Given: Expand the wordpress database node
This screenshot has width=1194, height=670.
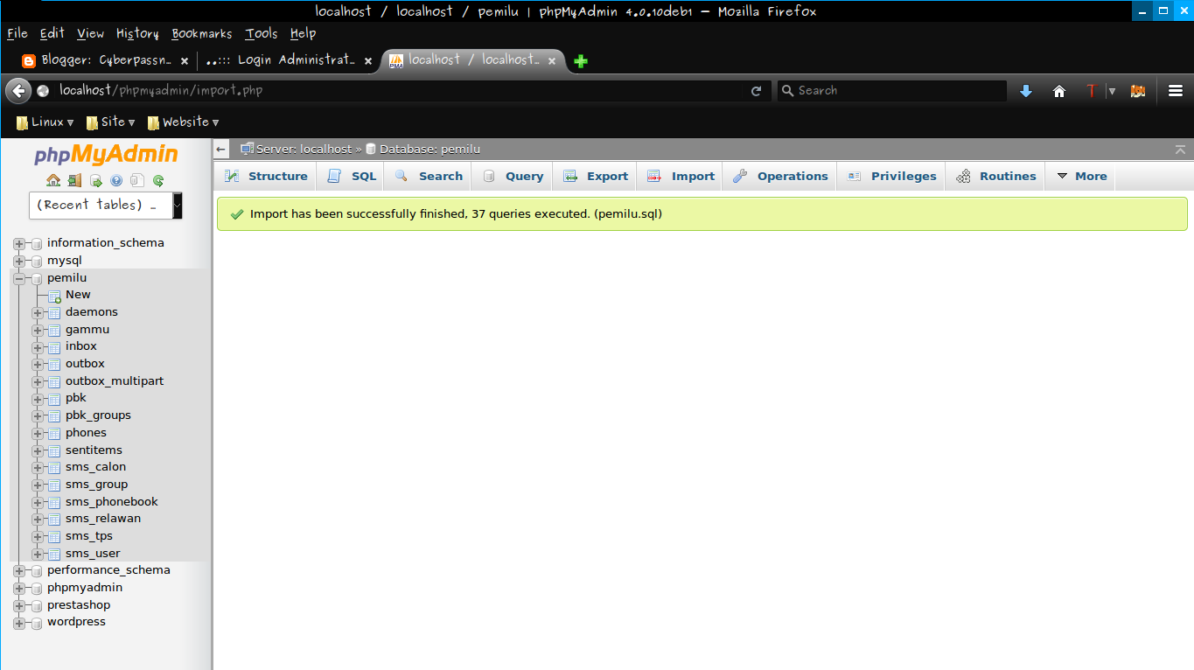Looking at the screenshot, I should pyautogui.click(x=19, y=621).
